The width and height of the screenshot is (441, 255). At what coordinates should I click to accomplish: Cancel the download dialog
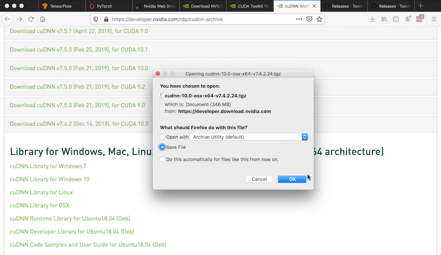[259, 179]
